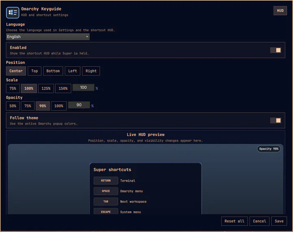Set opacity to 90% preset
This screenshot has width=293, height=232.
coord(43,106)
